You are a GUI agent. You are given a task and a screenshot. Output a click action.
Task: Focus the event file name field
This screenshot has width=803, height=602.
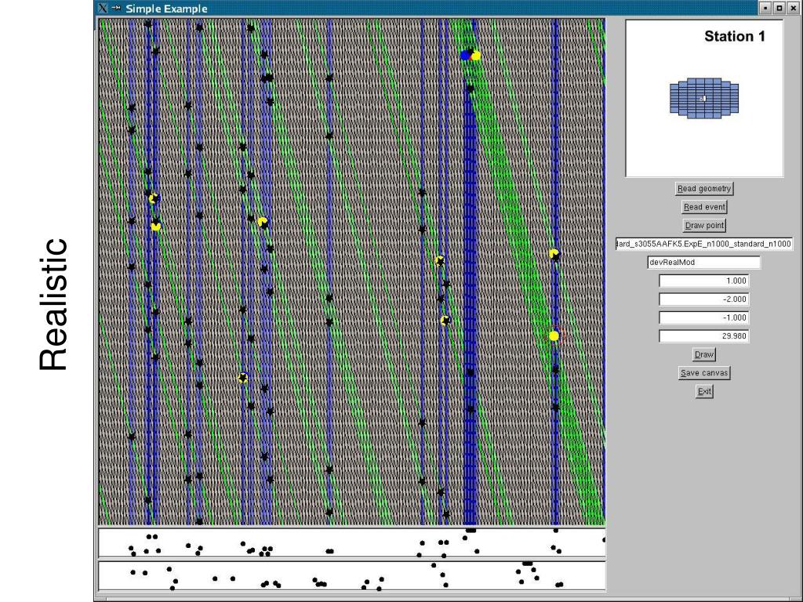pyautogui.click(x=704, y=244)
